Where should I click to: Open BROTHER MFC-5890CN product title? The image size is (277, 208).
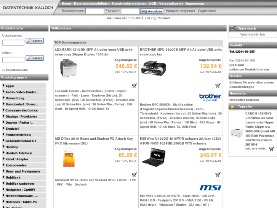click(x=181, y=52)
